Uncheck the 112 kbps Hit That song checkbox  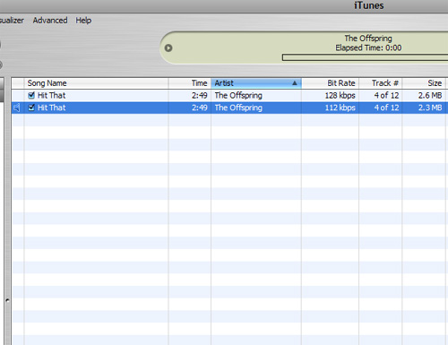tap(31, 108)
